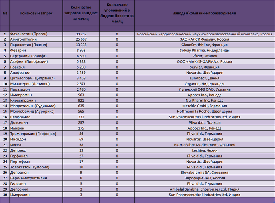Select the cell 'Веро-Амитриптилин'
The image size is (275, 203).
tap(36, 178)
